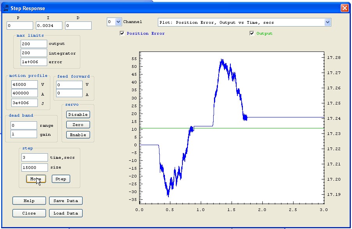This screenshot has width=352, height=229.
Task: Uncheck the Output plot checkbox
Action: 252,34
